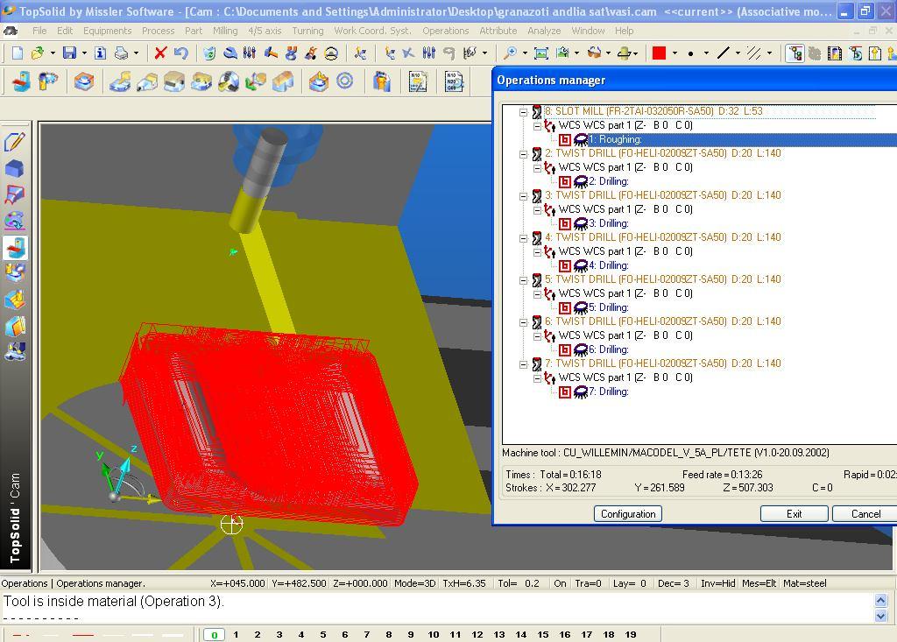
Task: Collapse the 8: SLOT MILL tool node
Action: pyautogui.click(x=523, y=112)
